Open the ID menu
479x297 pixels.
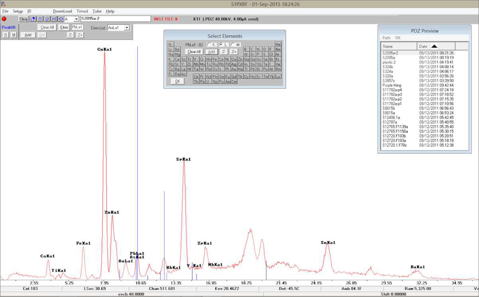click(29, 11)
